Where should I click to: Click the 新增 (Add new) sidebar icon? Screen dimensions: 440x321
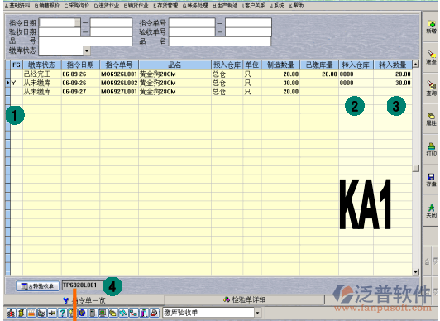(x=431, y=27)
